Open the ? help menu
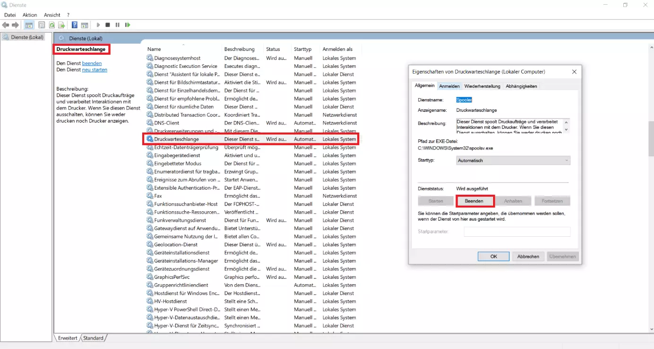Screen dimensions: 654x349 click(x=68, y=15)
